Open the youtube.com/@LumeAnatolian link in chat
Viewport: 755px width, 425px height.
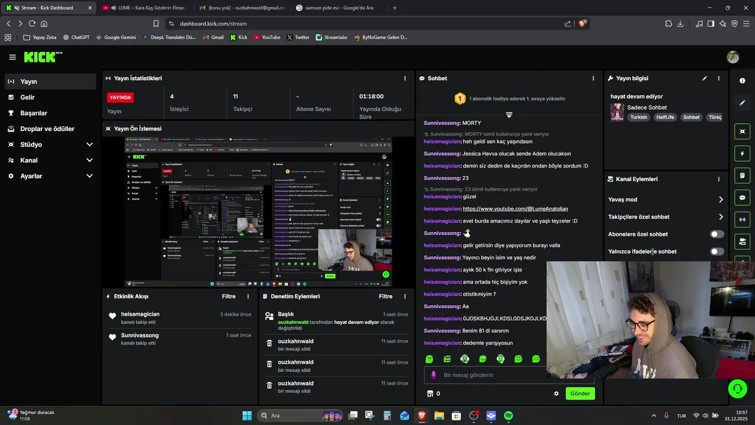[x=516, y=209]
